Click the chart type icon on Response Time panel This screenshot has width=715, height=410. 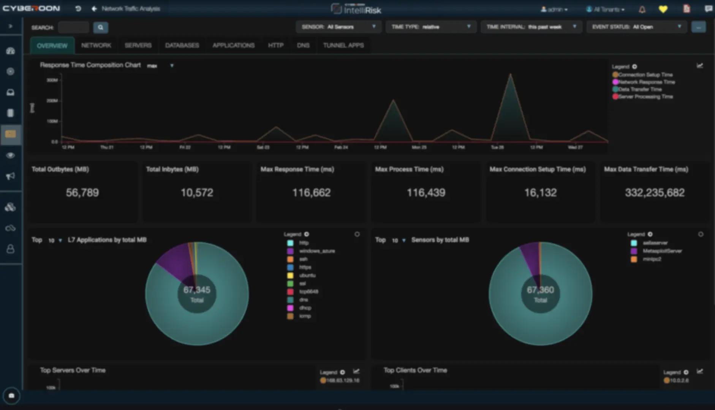700,66
